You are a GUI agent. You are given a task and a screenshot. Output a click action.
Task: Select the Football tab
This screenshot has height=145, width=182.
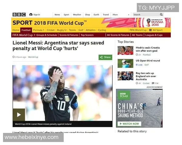(x=26, y=30)
